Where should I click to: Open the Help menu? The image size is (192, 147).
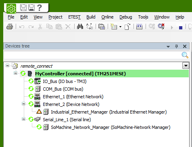tap(180, 17)
